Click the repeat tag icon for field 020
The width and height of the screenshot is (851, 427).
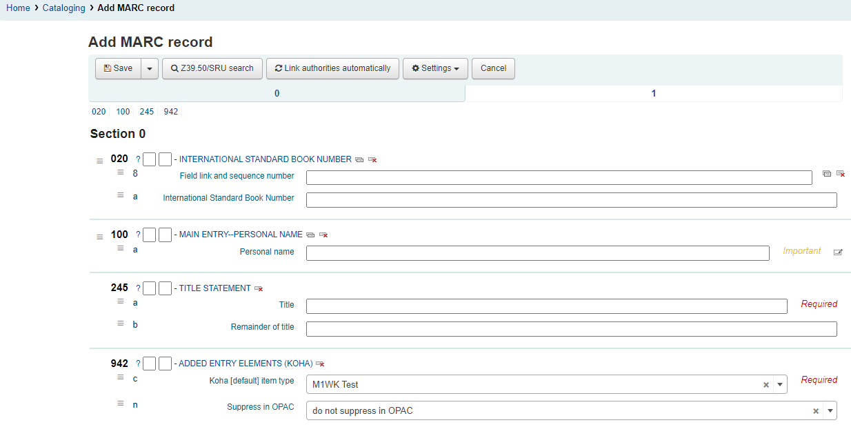tap(359, 159)
